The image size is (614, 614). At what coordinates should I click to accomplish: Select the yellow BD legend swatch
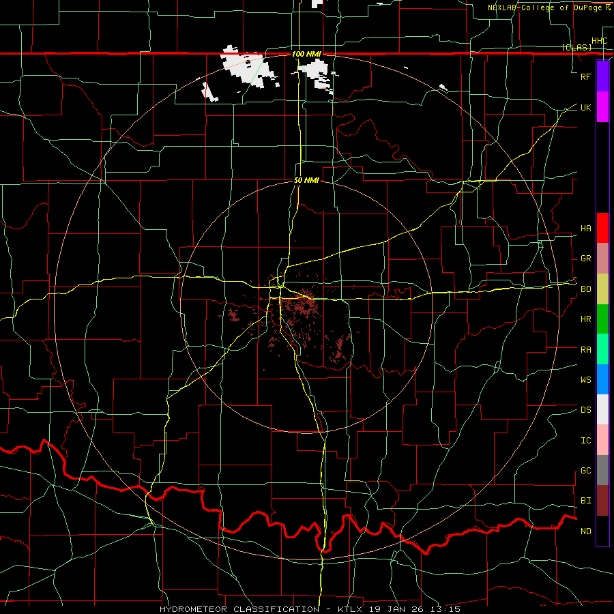pyautogui.click(x=602, y=289)
